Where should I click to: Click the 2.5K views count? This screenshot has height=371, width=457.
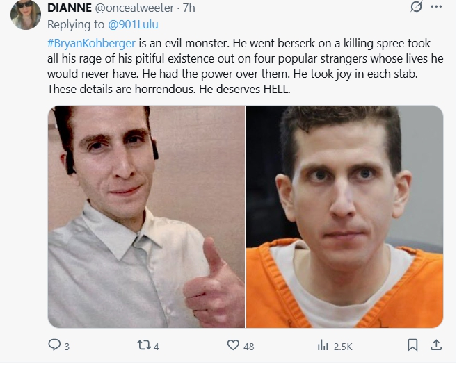click(x=343, y=347)
